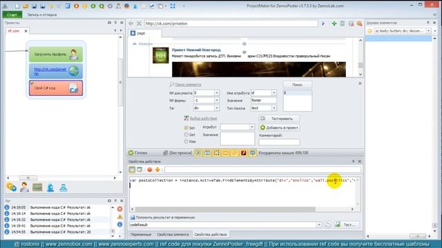Navigate using the blue go arrow
This screenshot has width=442, height=248.
tap(323, 23)
